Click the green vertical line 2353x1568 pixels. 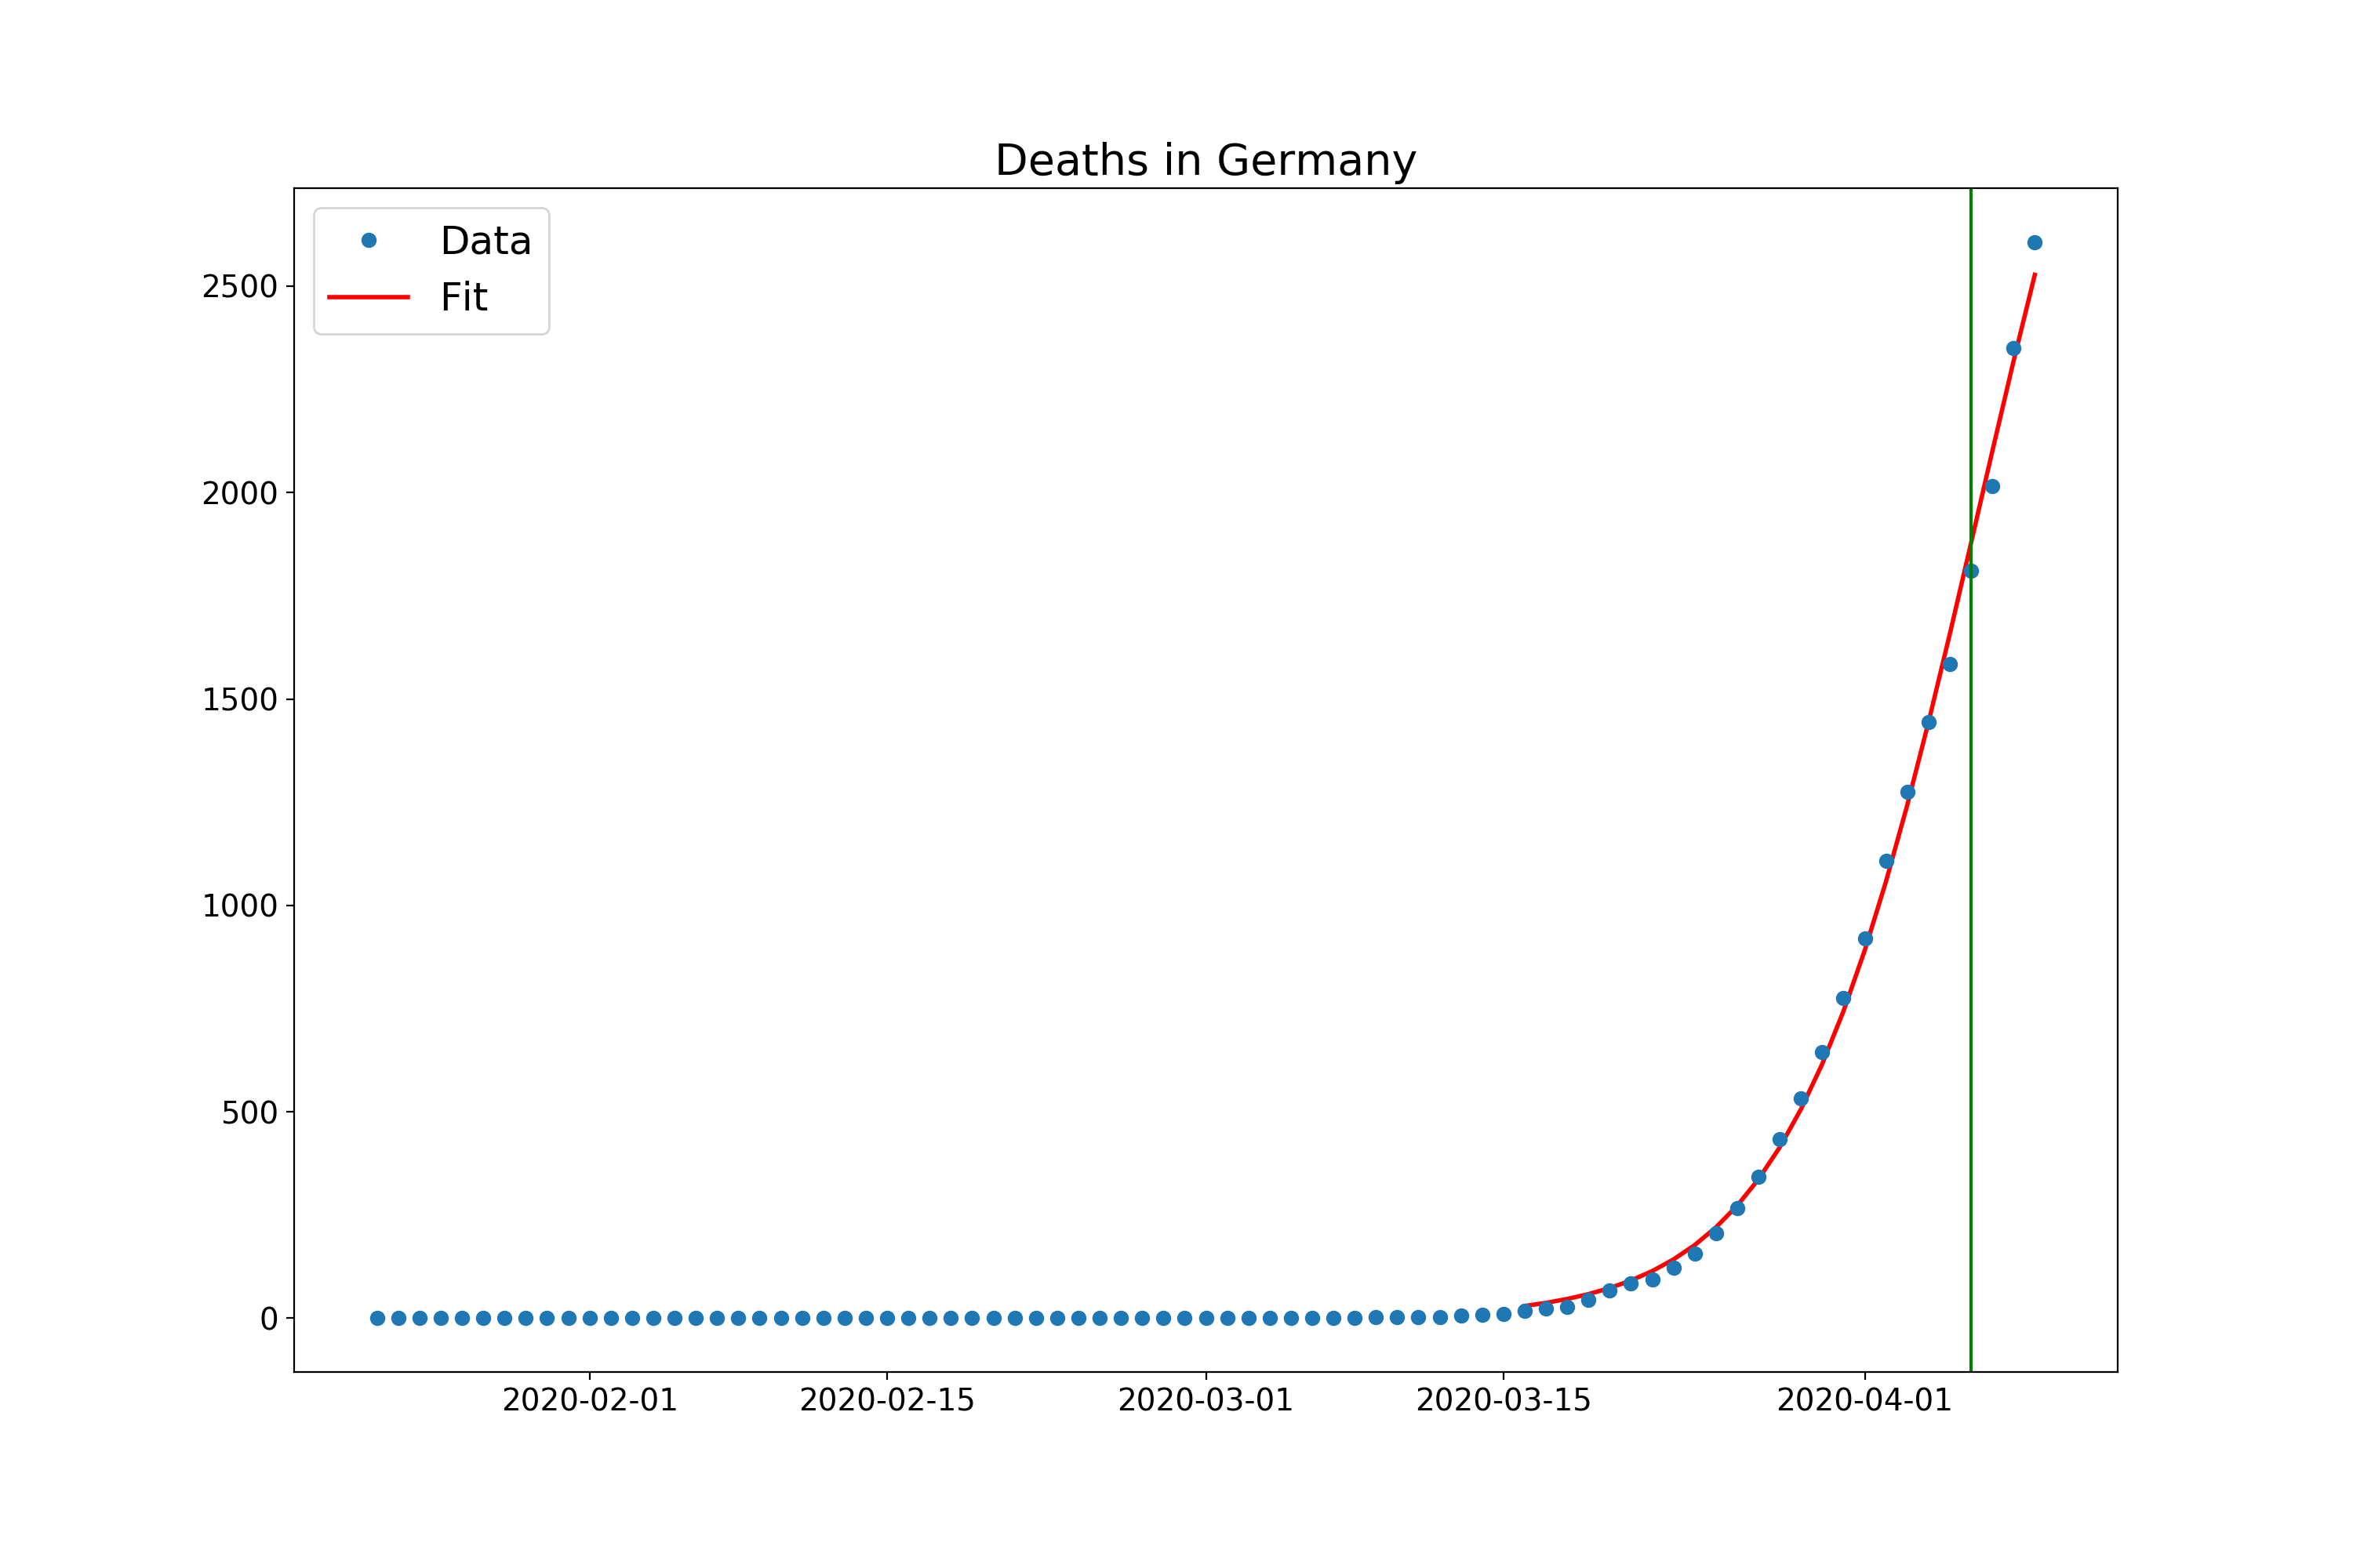pos(1969,900)
